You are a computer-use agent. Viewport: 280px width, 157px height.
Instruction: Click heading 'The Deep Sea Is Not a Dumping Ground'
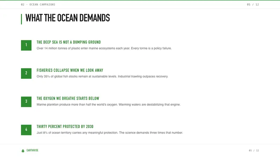69,42
